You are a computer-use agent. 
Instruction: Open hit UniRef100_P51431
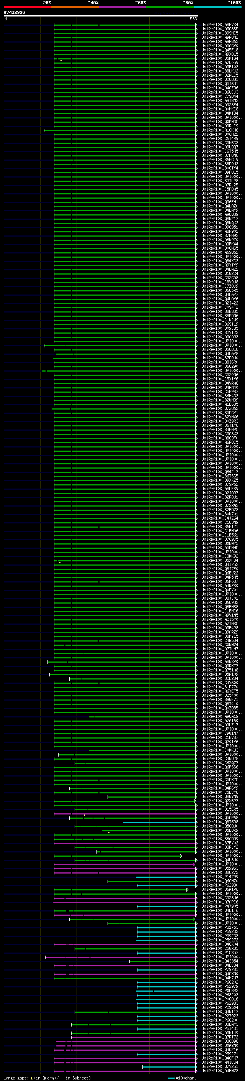click(220, 1028)
